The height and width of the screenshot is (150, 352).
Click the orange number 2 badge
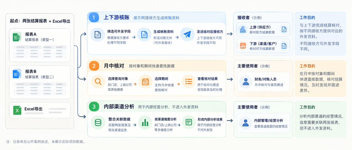[x=94, y=66]
